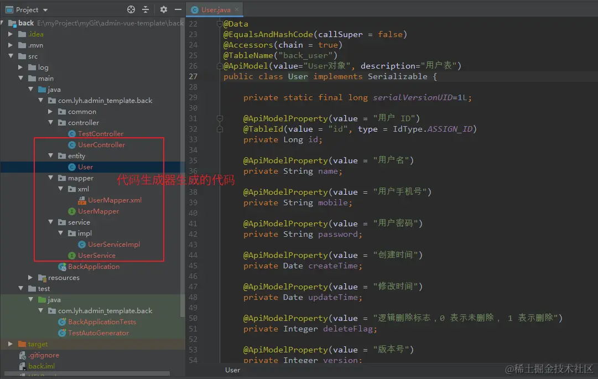Expand the target folder
Image resolution: width=598 pixels, height=379 pixels.
[11, 344]
